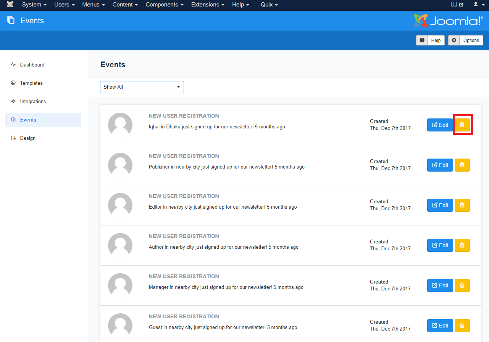This screenshot has height=342, width=489.
Task: Delete the Editor registration event
Action: [462, 205]
